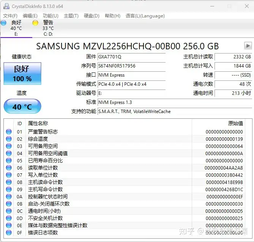This screenshot has height=242, width=254.
Task: Select the 严重警告标志 attribute row
Action: pyautogui.click(x=125, y=132)
